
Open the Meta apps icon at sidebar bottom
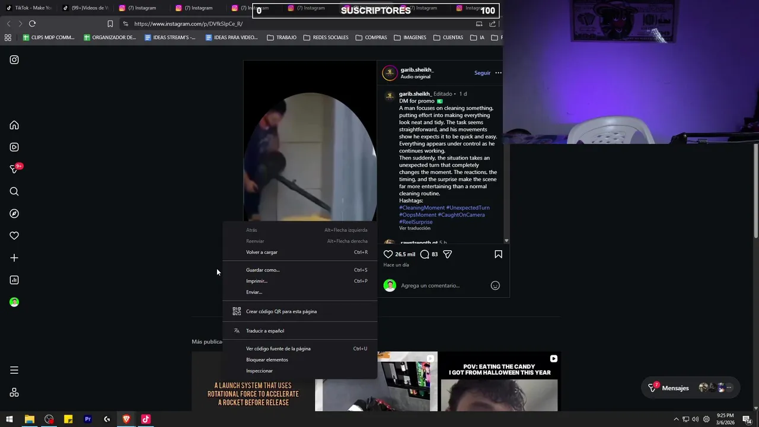pyautogui.click(x=14, y=393)
